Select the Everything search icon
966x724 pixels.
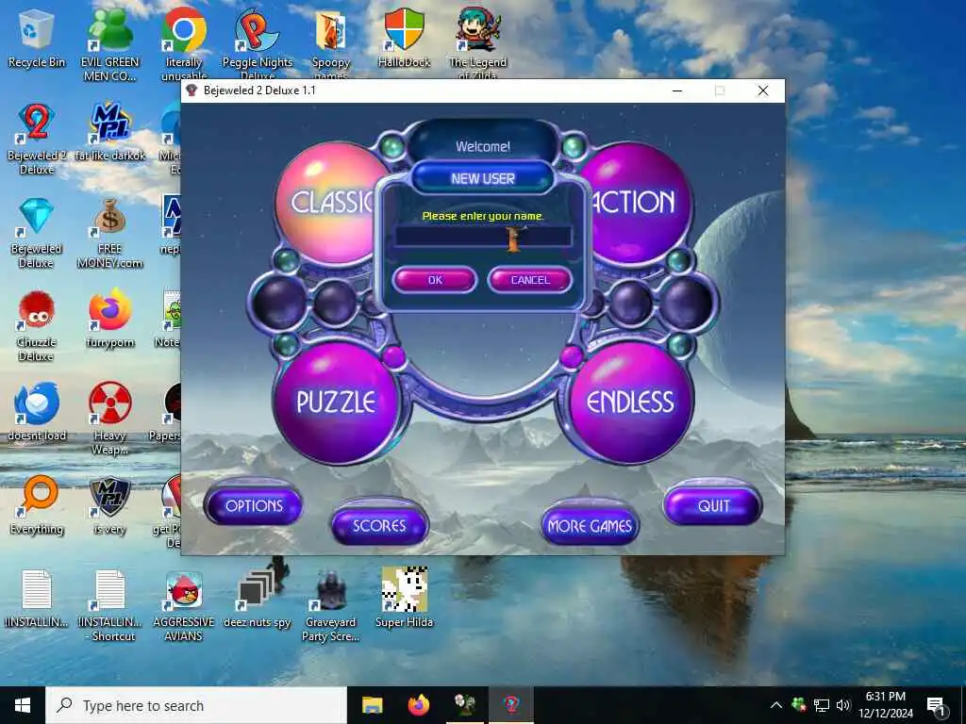pyautogui.click(x=37, y=506)
